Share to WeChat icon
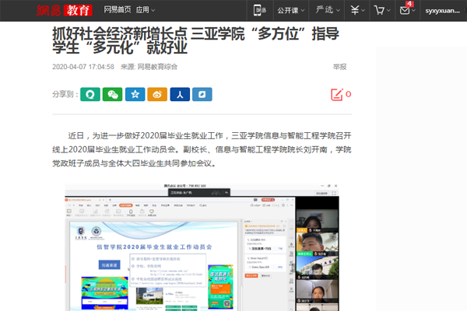Screen dimensions: 467x311 (113, 94)
